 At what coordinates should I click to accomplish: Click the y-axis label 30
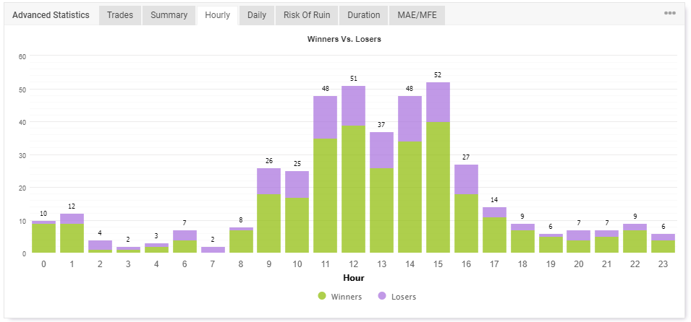click(x=22, y=155)
